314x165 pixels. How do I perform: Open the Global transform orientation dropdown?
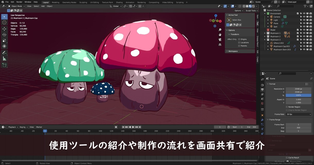pyautogui.click(x=116, y=6)
